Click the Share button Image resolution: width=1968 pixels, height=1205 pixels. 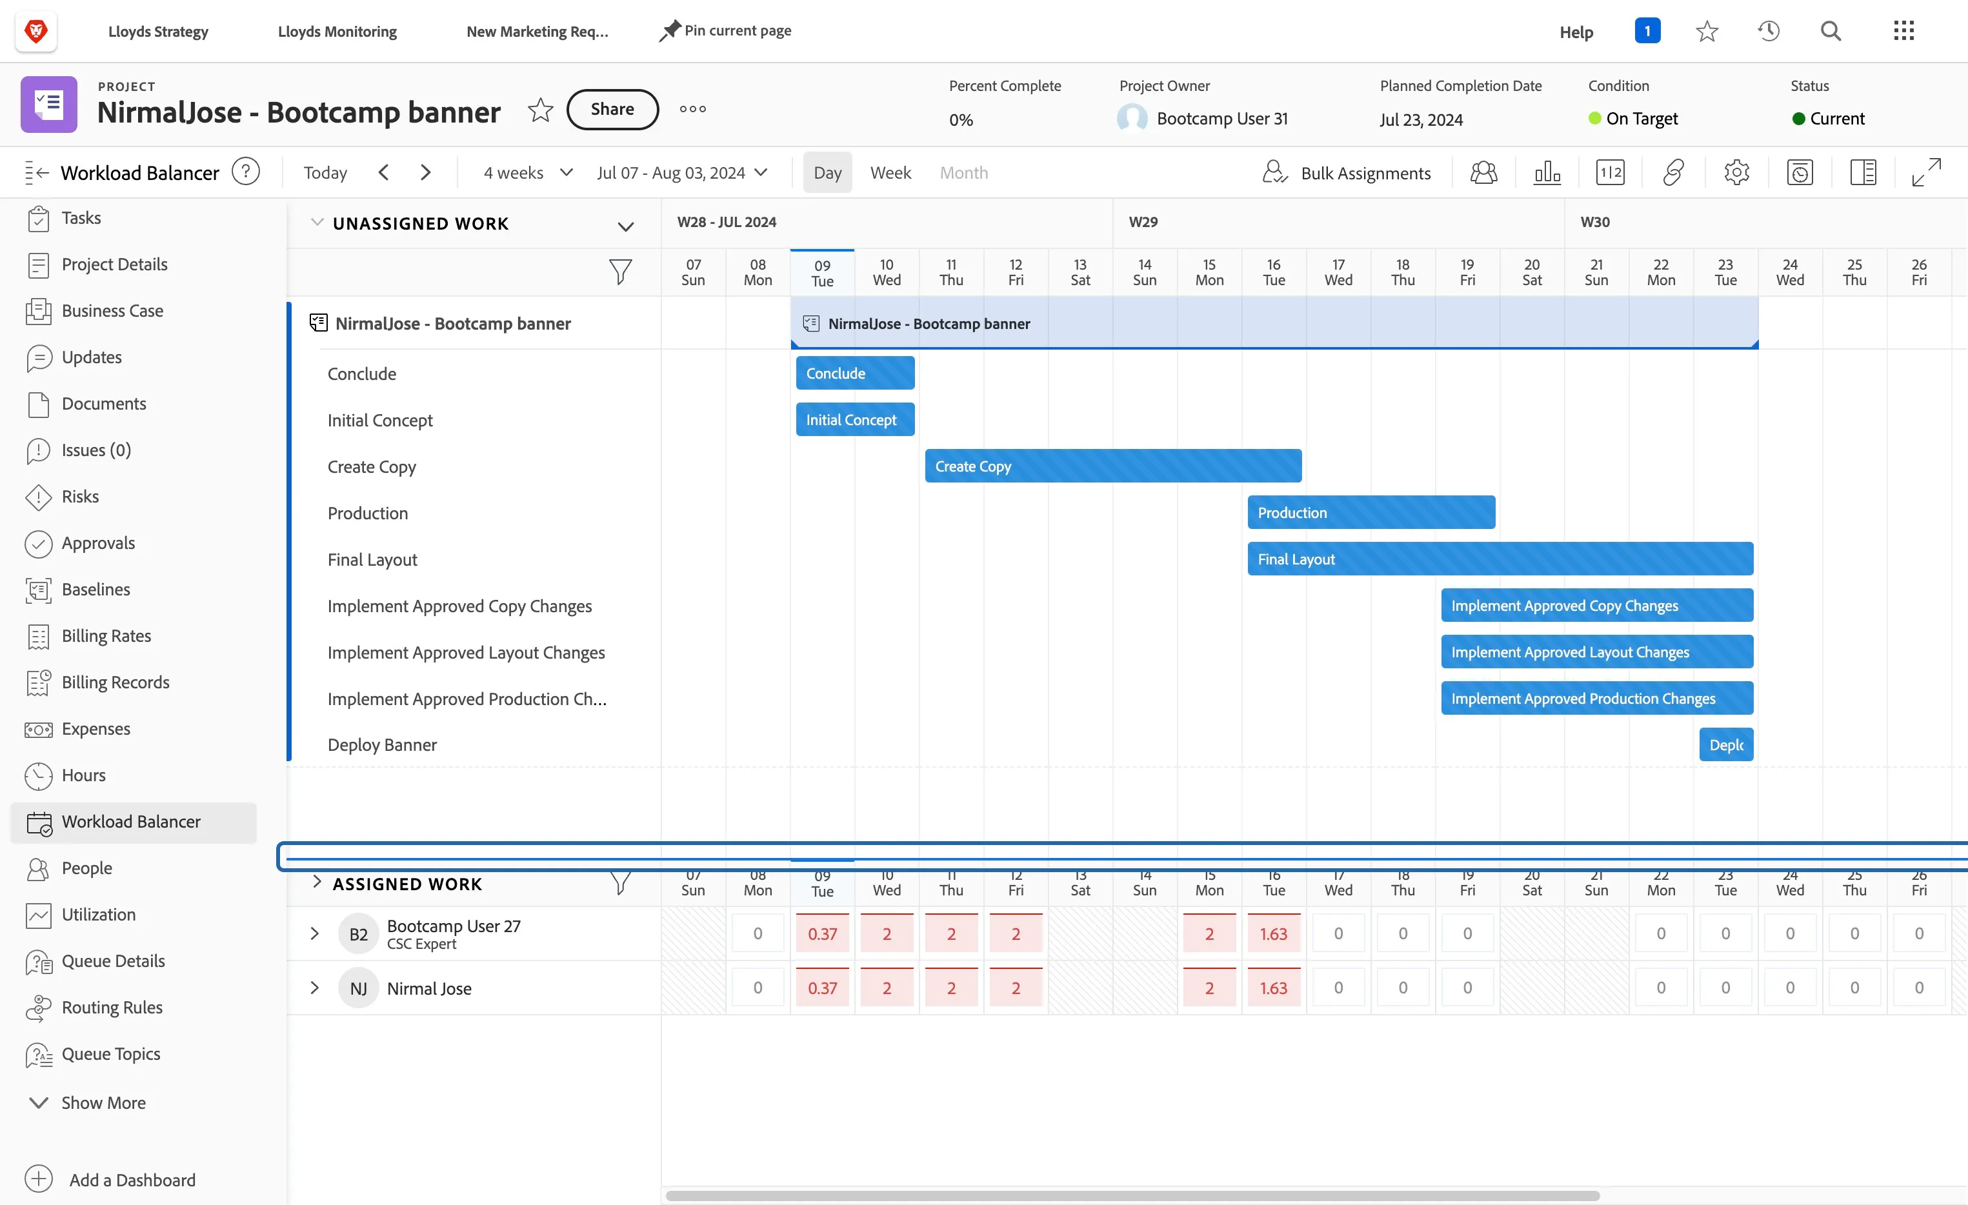612,110
